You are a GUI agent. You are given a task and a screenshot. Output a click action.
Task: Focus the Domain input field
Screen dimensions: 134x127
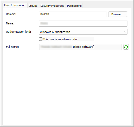[73, 14]
